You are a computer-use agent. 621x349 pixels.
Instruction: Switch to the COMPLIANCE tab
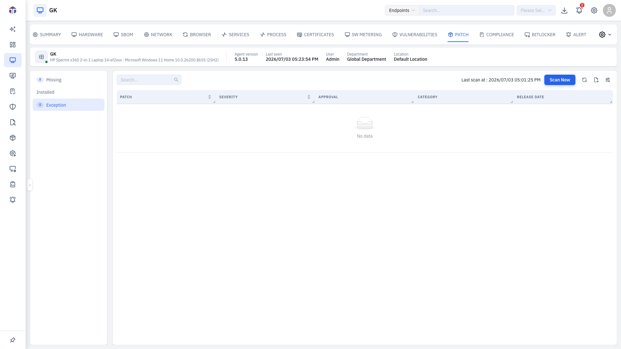pyautogui.click(x=497, y=35)
